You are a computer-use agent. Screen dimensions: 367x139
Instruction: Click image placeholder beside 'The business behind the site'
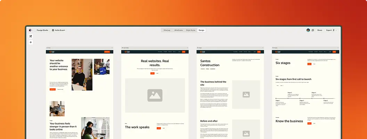[246, 95]
